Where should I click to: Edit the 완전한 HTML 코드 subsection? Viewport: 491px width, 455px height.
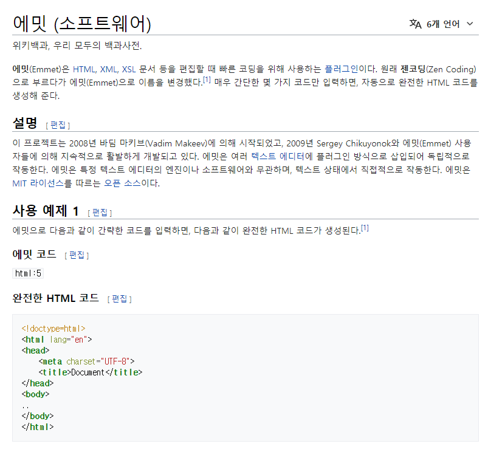click(x=119, y=299)
